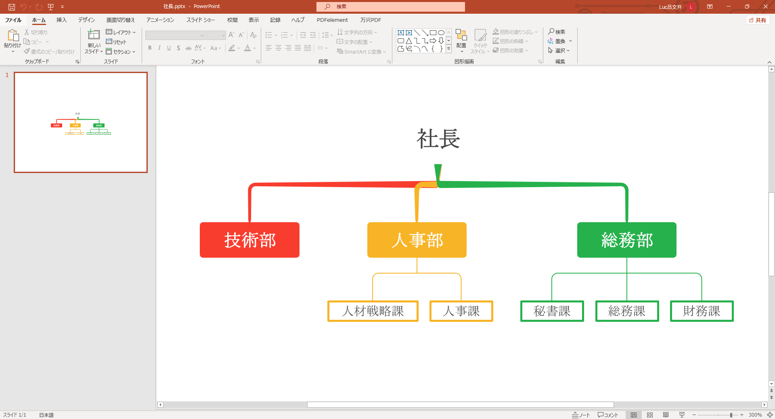
Task: Open the font size combo box
Action: 216,35
